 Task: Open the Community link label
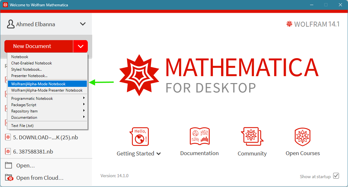point(252,154)
